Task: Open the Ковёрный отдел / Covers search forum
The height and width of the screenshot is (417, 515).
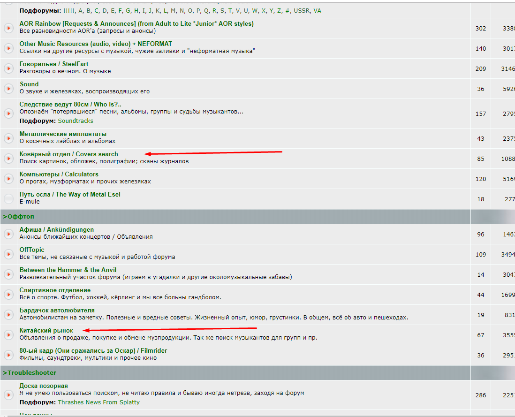Action: coord(68,154)
